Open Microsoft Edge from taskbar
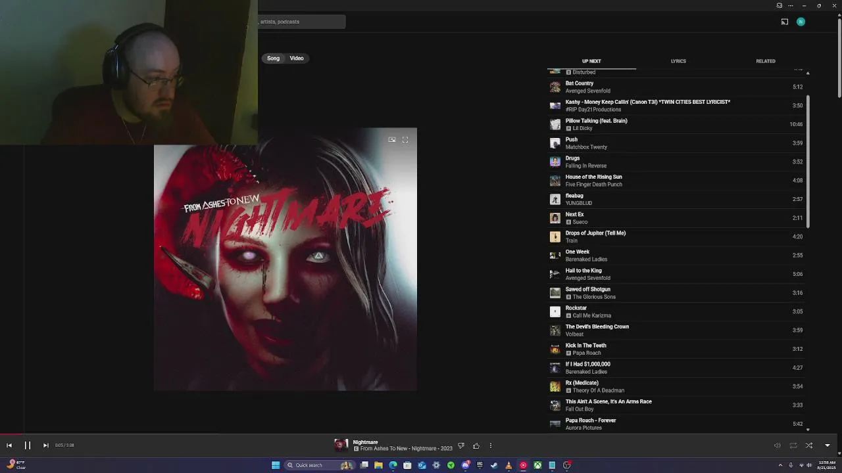The height and width of the screenshot is (473, 842). coord(393,465)
